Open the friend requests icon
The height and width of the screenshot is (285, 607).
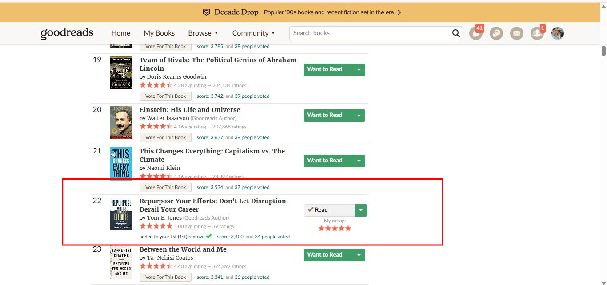click(x=537, y=33)
